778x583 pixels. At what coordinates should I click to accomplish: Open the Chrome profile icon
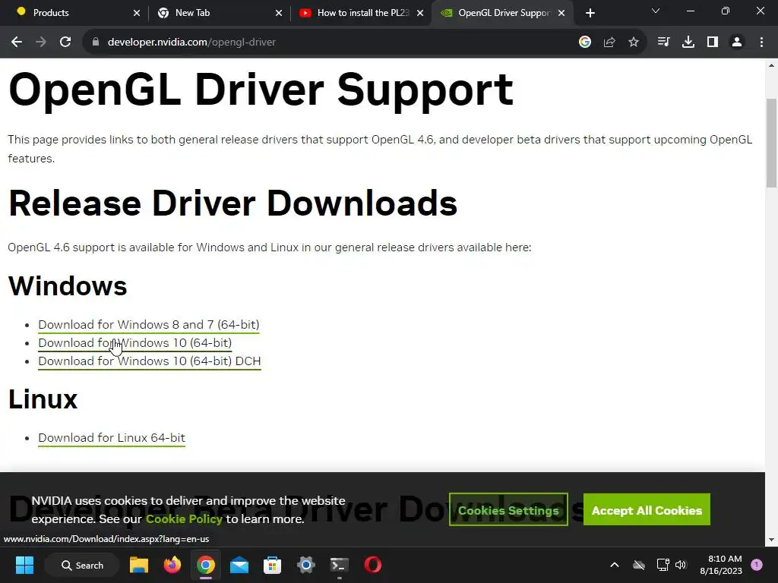[737, 43]
